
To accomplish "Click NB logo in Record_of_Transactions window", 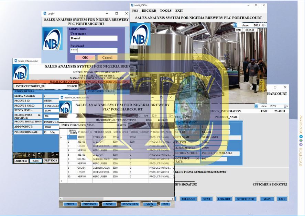I will (65, 108).
